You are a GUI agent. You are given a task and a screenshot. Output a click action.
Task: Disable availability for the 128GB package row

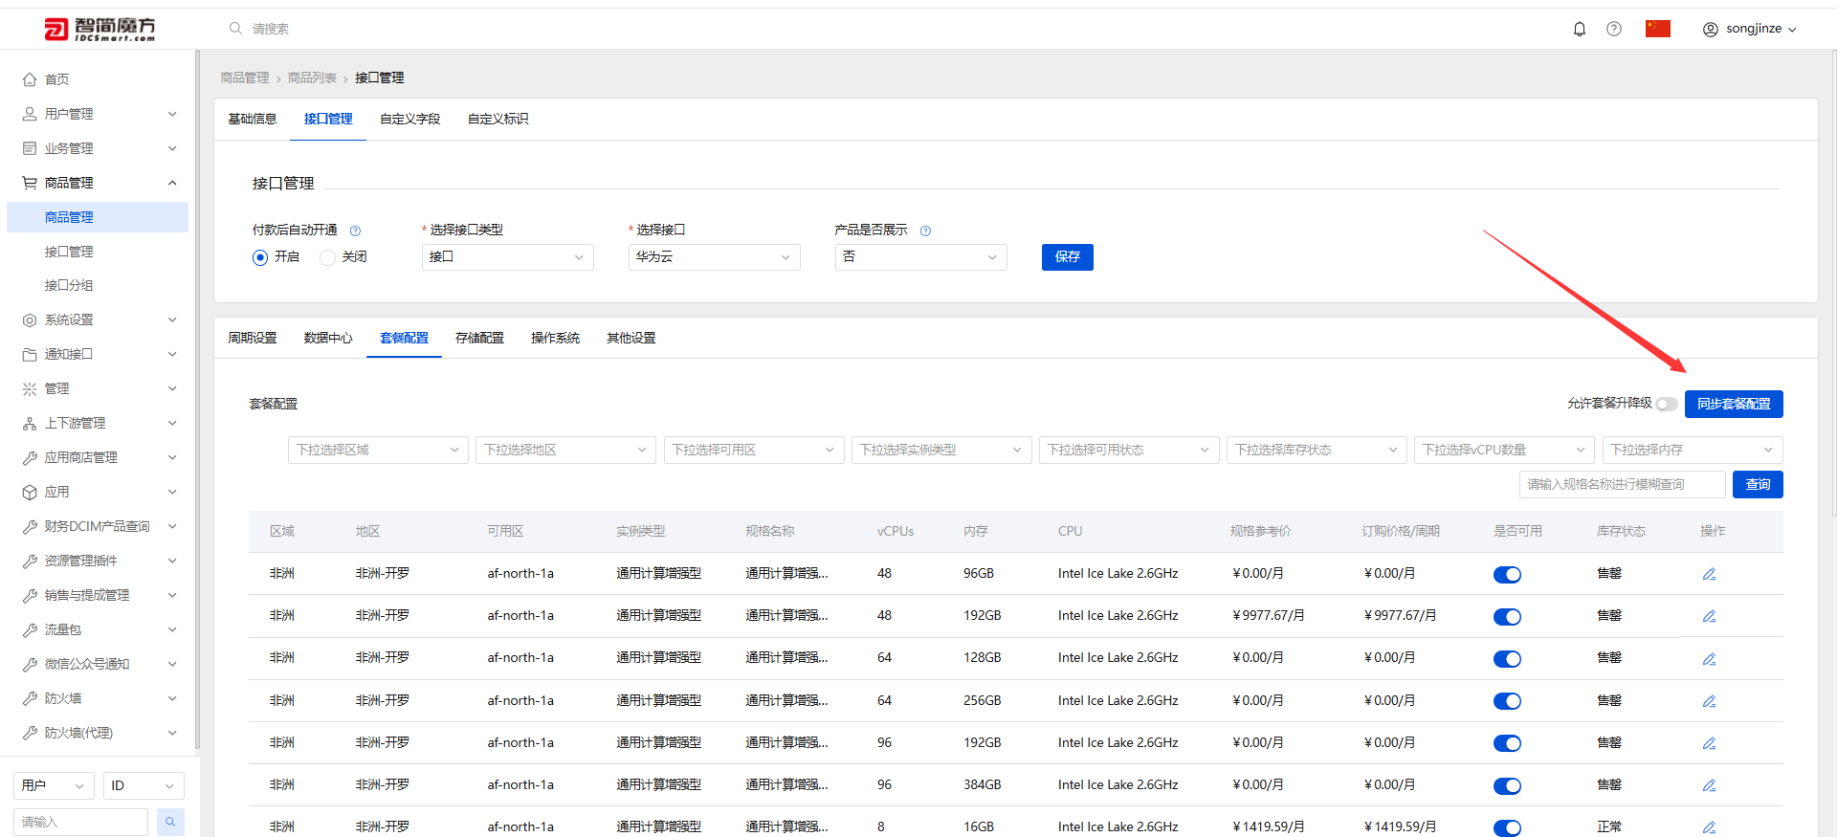1507,659
